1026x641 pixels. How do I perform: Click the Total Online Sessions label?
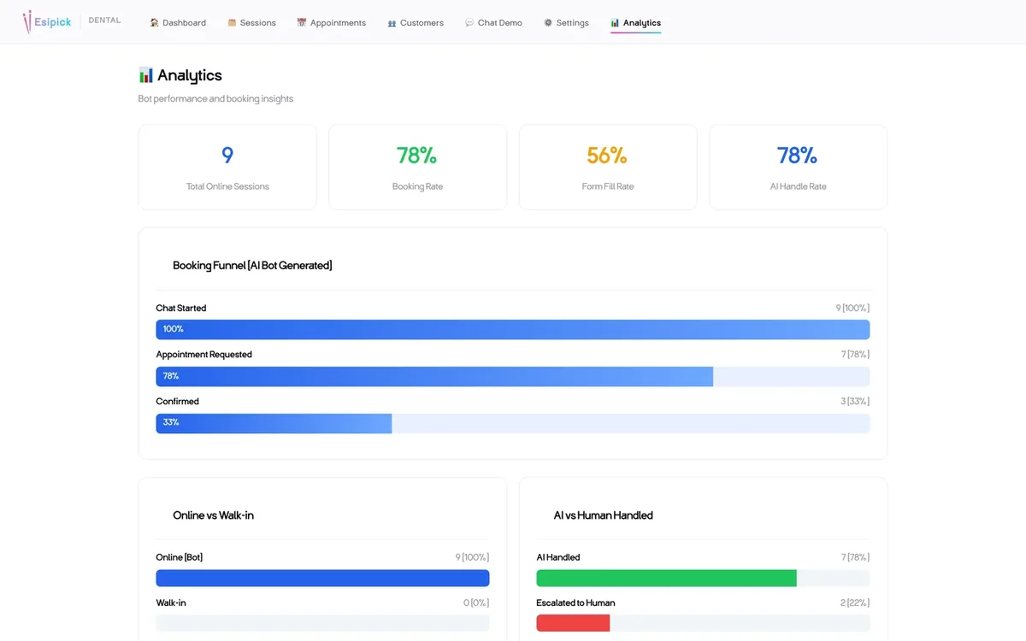coord(227,186)
